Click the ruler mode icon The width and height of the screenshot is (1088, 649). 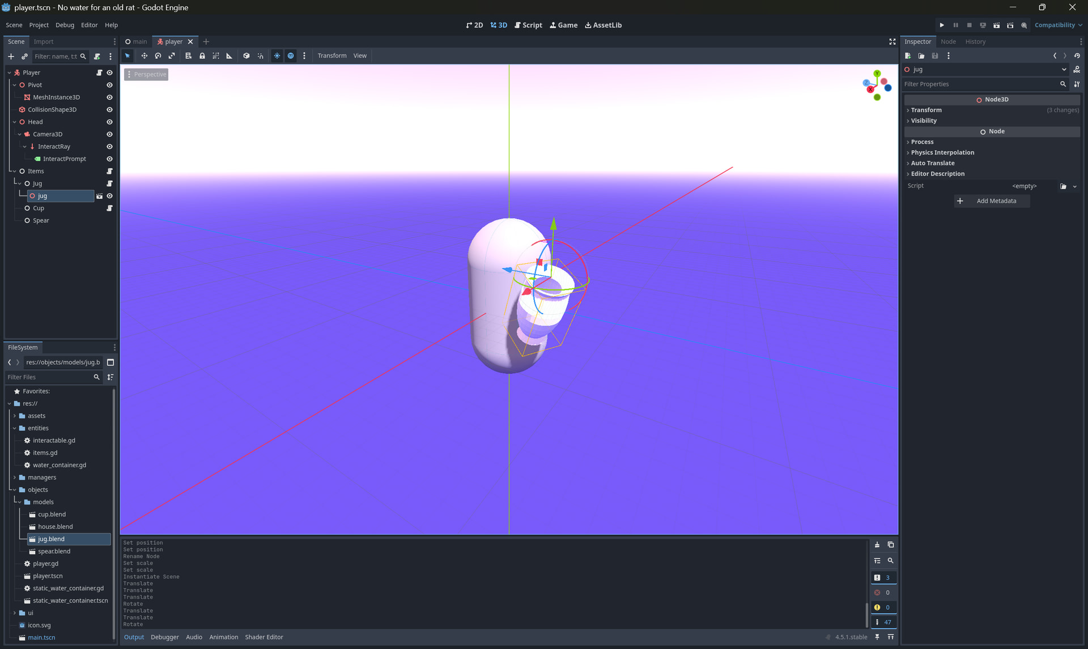coord(229,55)
